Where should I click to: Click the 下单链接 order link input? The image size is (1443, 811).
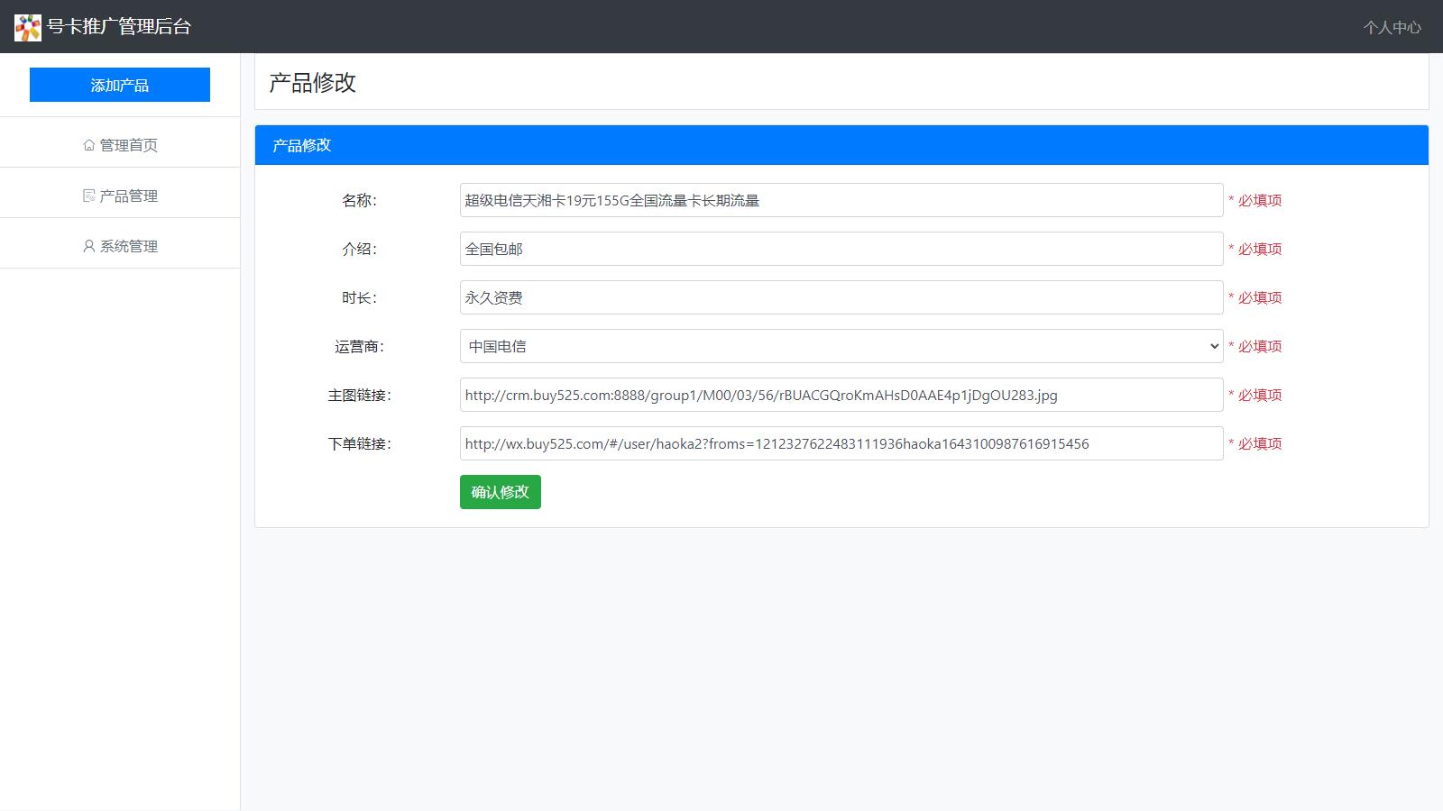click(x=839, y=443)
